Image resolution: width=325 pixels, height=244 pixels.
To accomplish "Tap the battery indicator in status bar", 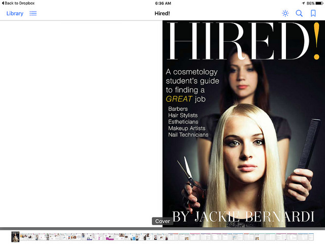I will click(319, 3).
